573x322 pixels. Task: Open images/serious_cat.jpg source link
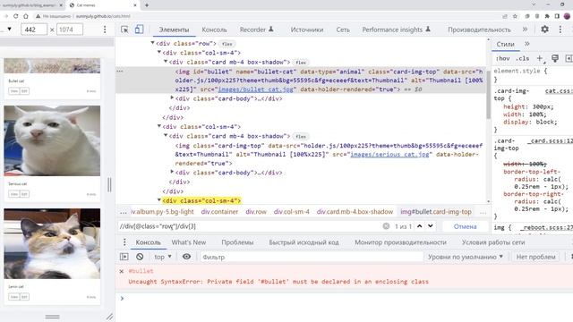389,154
